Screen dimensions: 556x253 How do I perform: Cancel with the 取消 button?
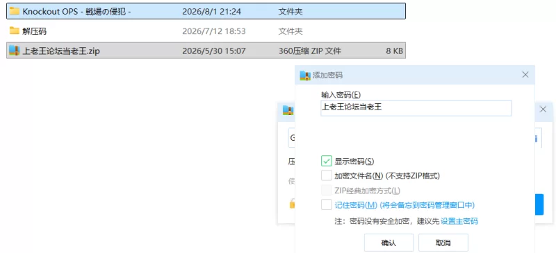pyautogui.click(x=443, y=243)
